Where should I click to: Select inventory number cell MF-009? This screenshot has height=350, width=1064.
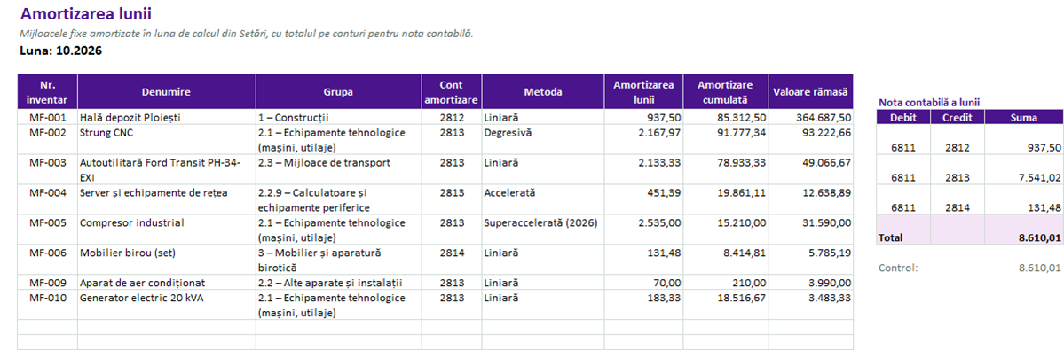[48, 283]
